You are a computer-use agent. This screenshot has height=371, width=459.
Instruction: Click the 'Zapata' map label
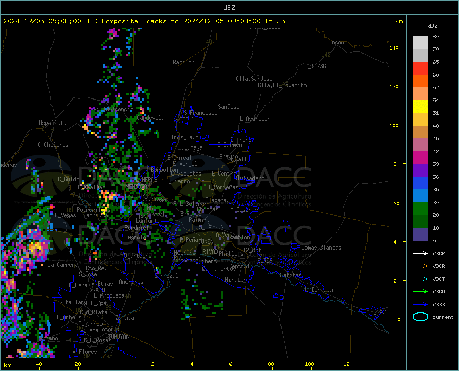(125, 318)
